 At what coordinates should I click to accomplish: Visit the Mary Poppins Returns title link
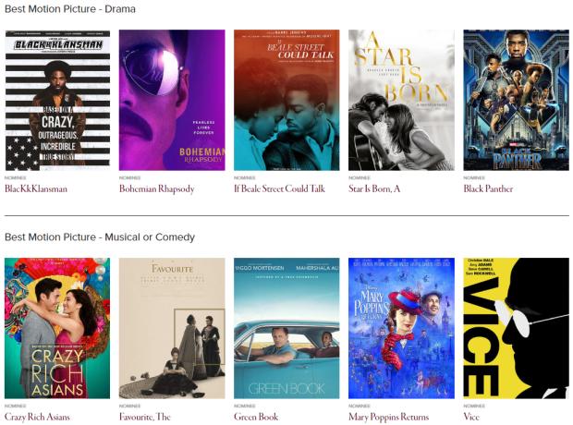pyautogui.click(x=388, y=417)
